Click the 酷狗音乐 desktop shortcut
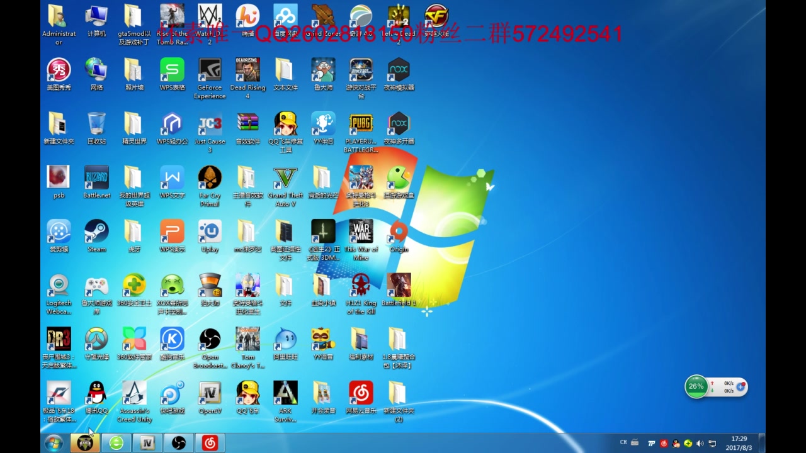Viewport: 806px width, 453px height. [172, 344]
